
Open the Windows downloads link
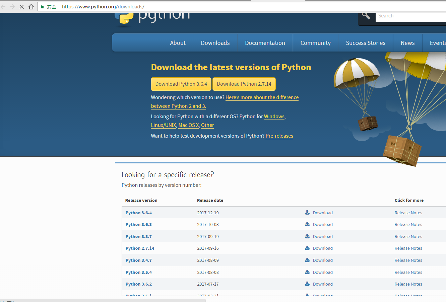[274, 117]
